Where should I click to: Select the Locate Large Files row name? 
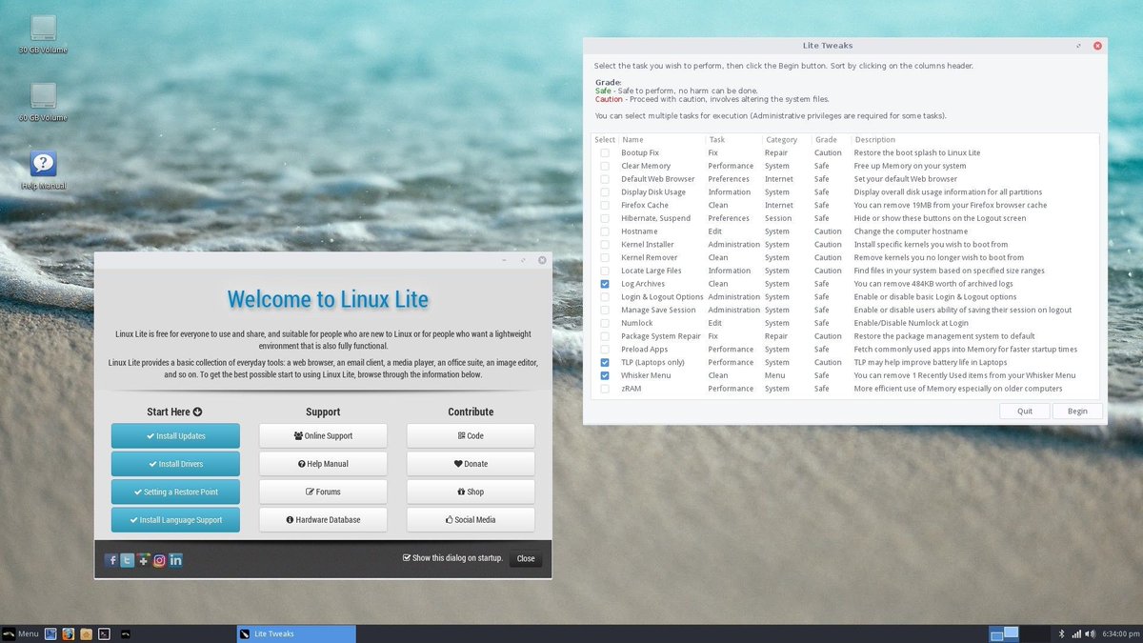point(652,271)
